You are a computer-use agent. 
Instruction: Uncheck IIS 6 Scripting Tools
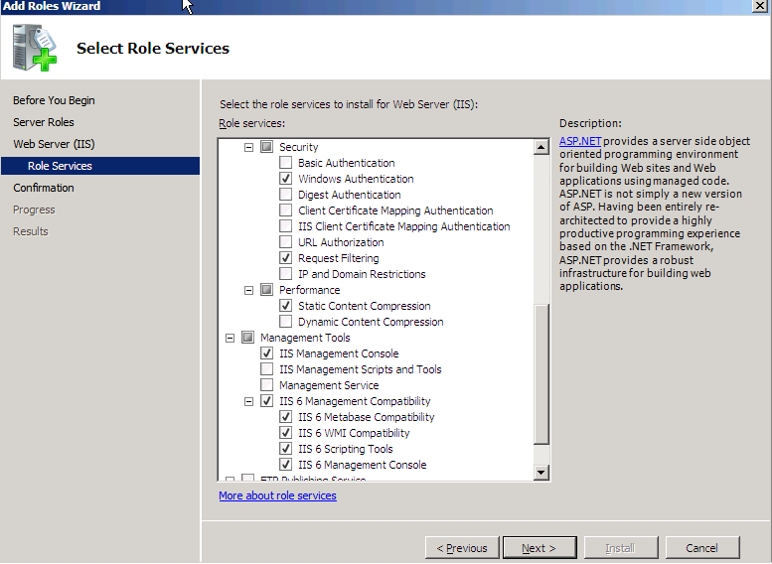[x=285, y=449]
